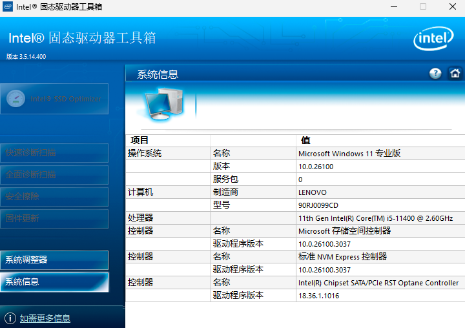The width and height of the screenshot is (465, 328).
Task: Click the 项目 column header
Action: (139, 140)
